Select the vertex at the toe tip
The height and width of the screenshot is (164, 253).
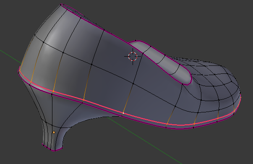tap(240, 93)
